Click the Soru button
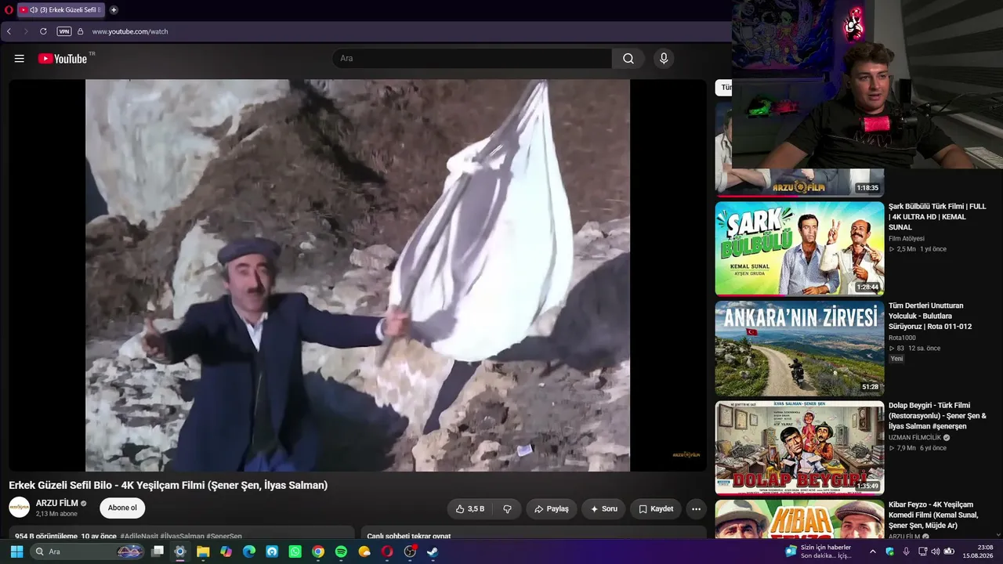Screen dimensions: 1003x564 click(603, 509)
